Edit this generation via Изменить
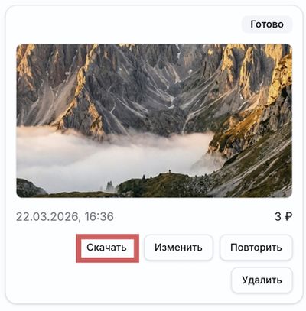The image size is (306, 311). click(178, 248)
